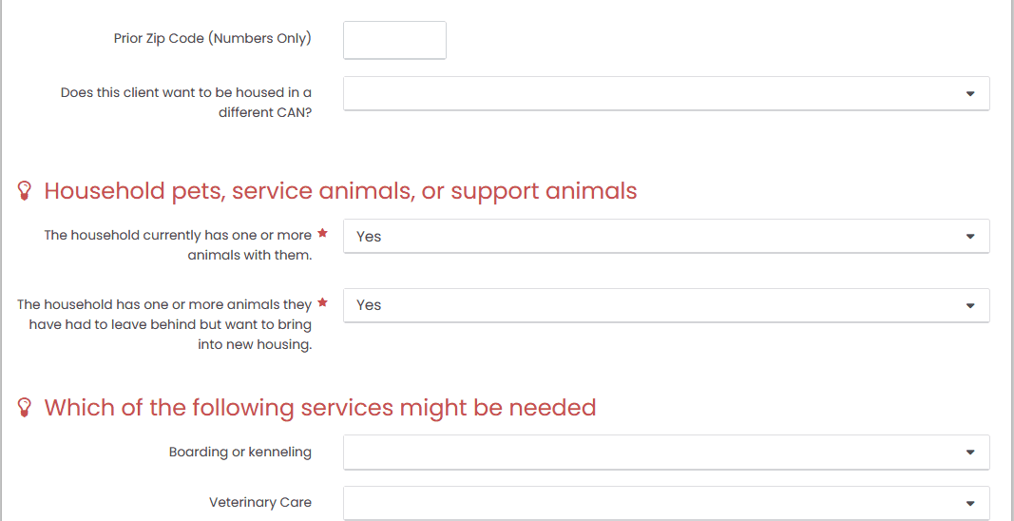This screenshot has height=521, width=1014.
Task: Click the lightbulb icon beside Household pets heading
Action: pyautogui.click(x=26, y=191)
